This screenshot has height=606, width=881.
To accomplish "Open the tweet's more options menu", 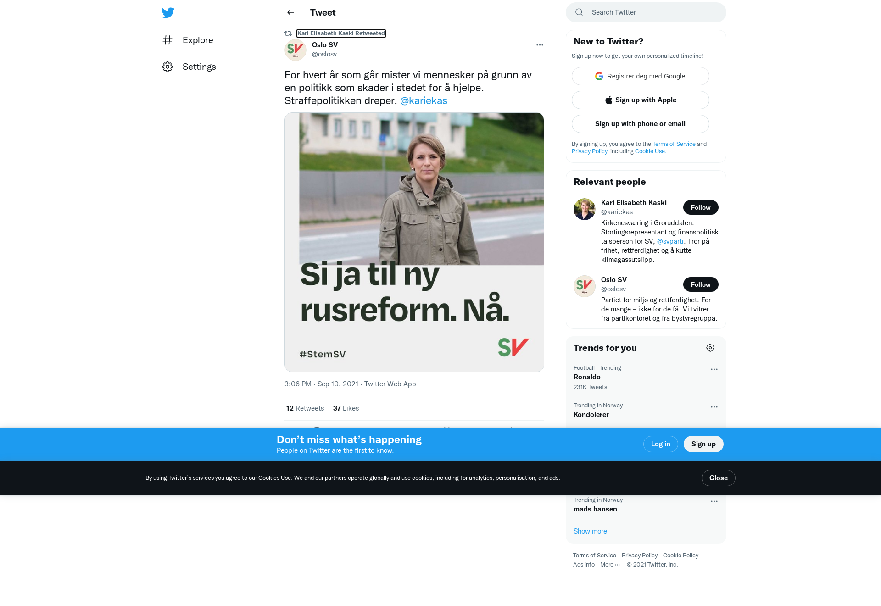I will click(540, 45).
